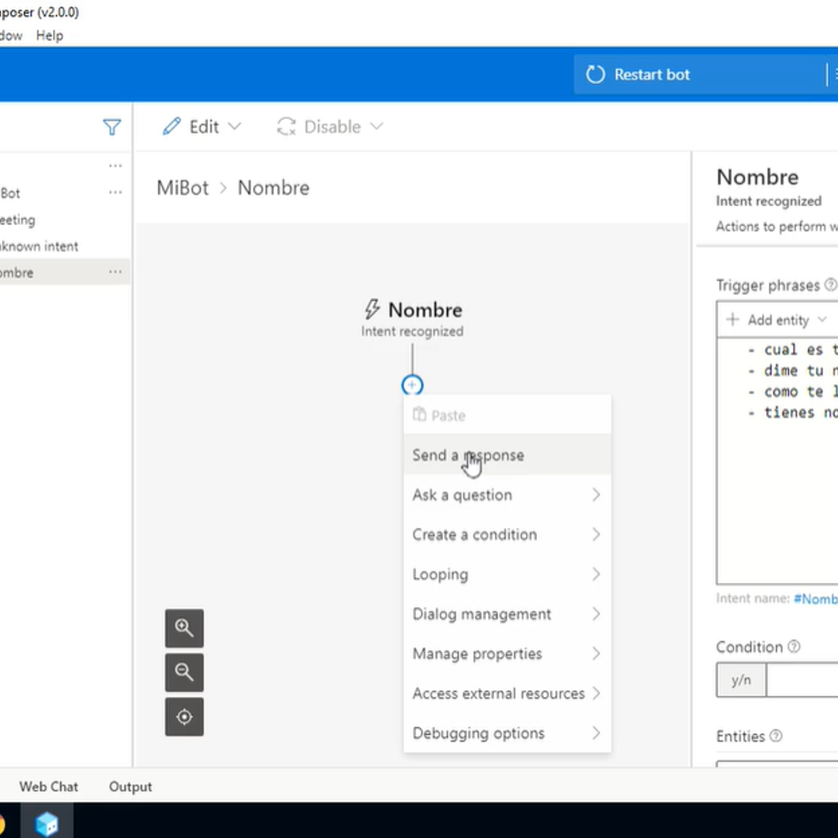Viewport: 838px width, 838px height.
Task: Click the Entities help icon
Action: 777,736
